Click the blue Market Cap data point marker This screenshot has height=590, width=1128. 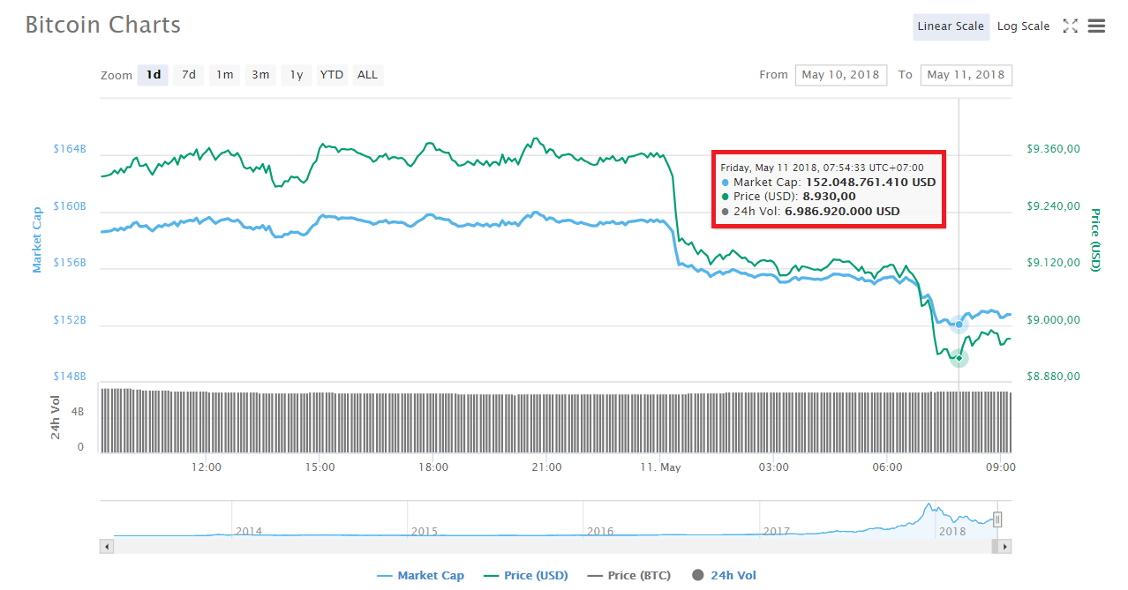[x=959, y=325]
